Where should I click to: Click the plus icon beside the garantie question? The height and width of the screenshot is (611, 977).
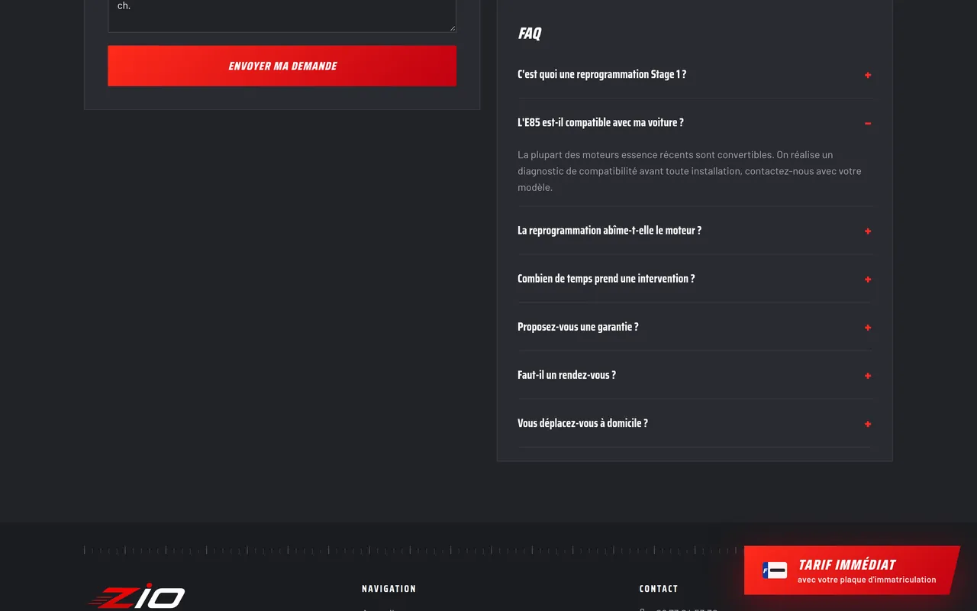(x=868, y=327)
